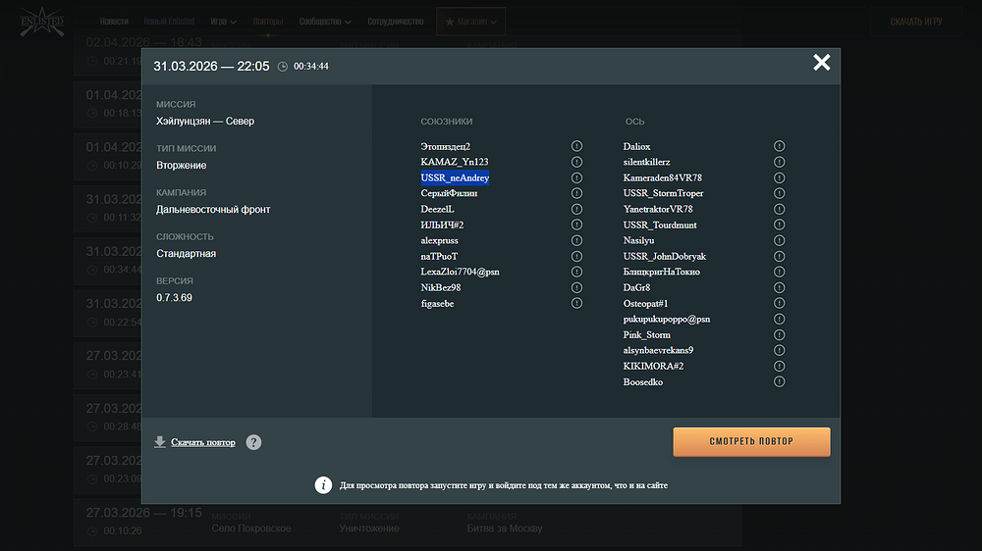Click the Смотреть повтор button
Viewport: 982px width, 551px height.
(751, 441)
